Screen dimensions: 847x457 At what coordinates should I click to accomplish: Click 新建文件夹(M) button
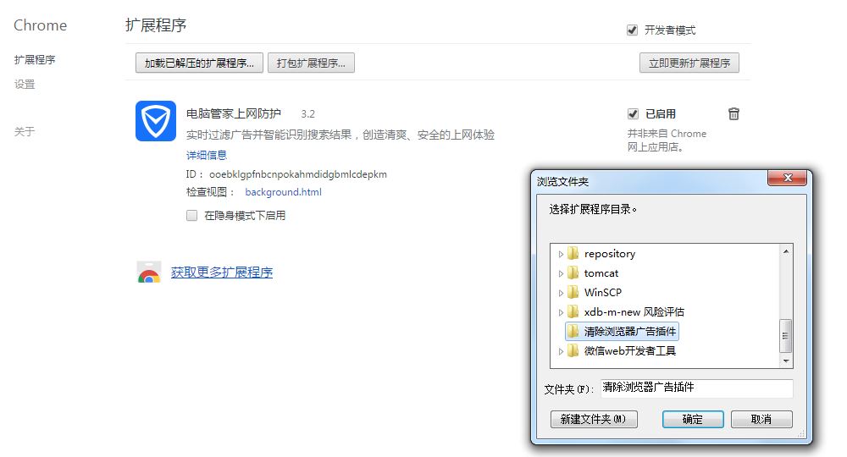(594, 419)
